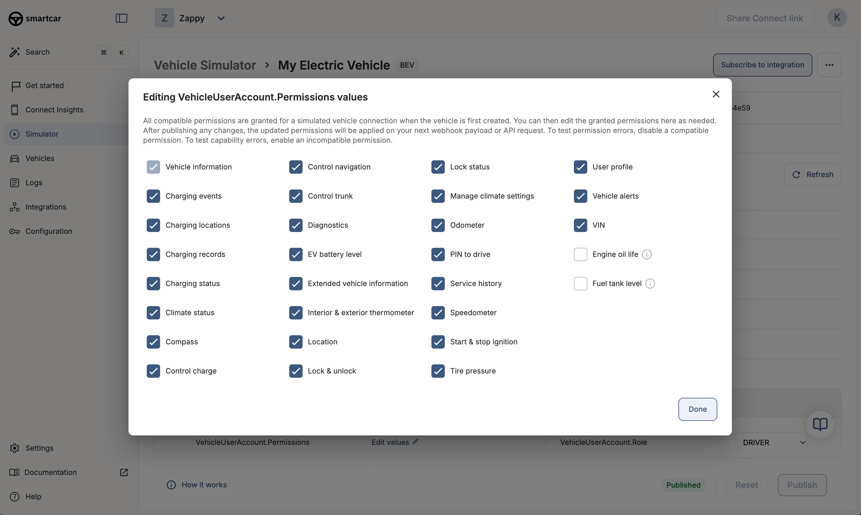Uncheck the Vehicle information permission
Image resolution: width=861 pixels, height=515 pixels.
[153, 167]
